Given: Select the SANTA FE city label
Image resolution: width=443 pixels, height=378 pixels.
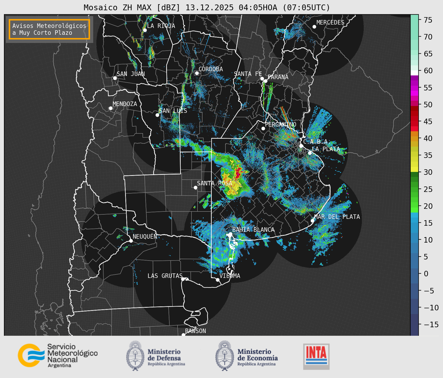Looking at the screenshot, I should (x=248, y=74).
